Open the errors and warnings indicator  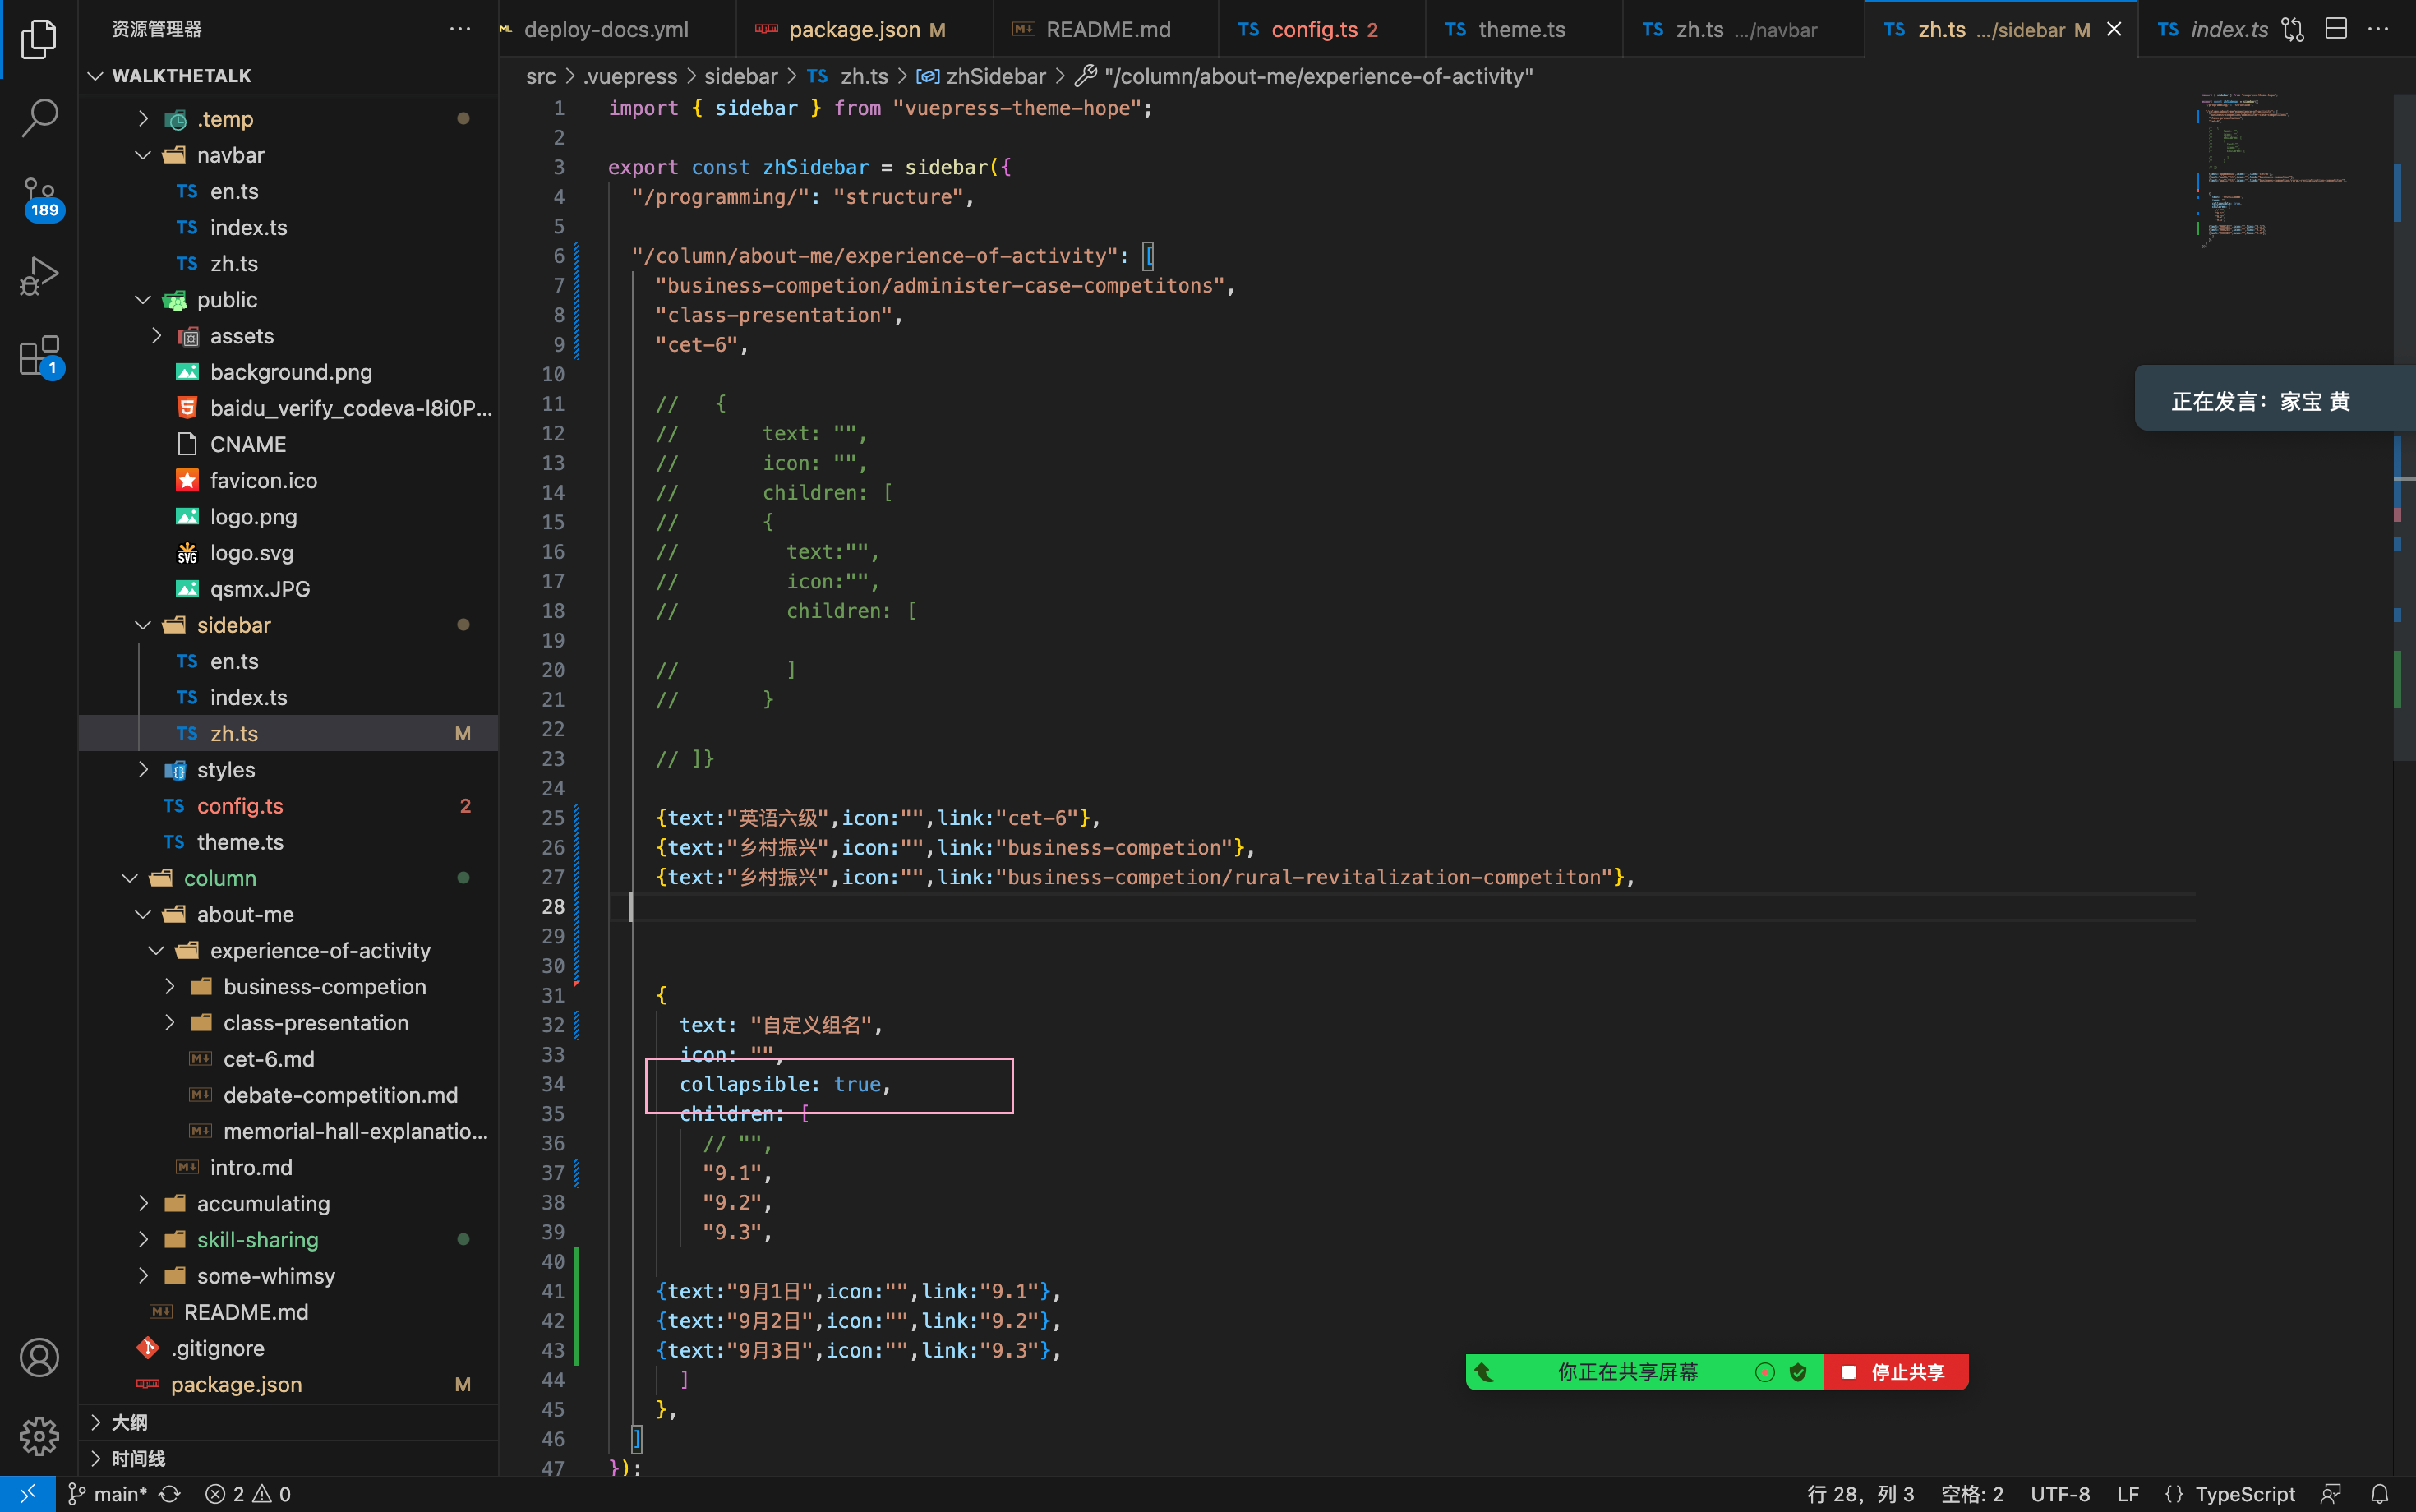tap(248, 1494)
